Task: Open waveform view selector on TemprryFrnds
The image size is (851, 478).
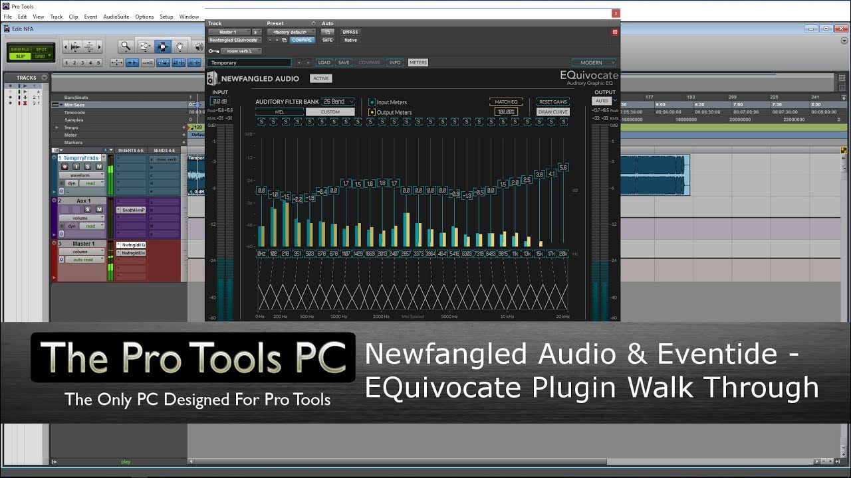Action: (81, 175)
